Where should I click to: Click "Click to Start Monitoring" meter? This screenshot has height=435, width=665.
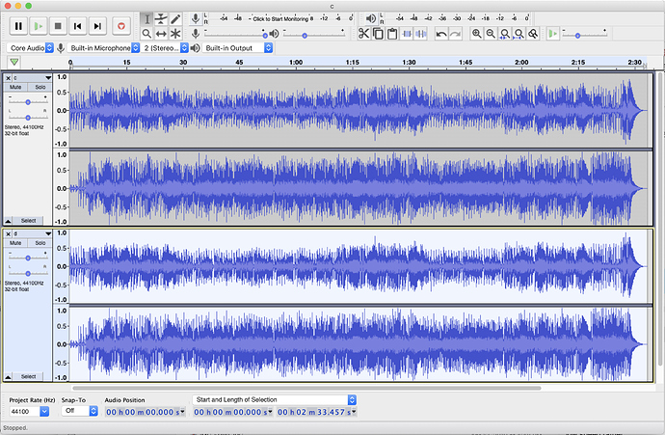(x=280, y=18)
